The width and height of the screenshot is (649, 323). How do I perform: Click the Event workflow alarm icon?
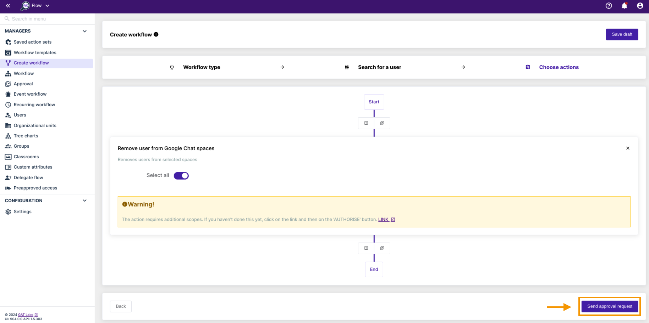tap(8, 94)
